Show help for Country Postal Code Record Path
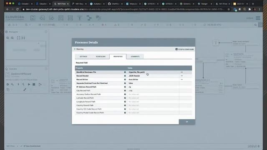 point(125,113)
